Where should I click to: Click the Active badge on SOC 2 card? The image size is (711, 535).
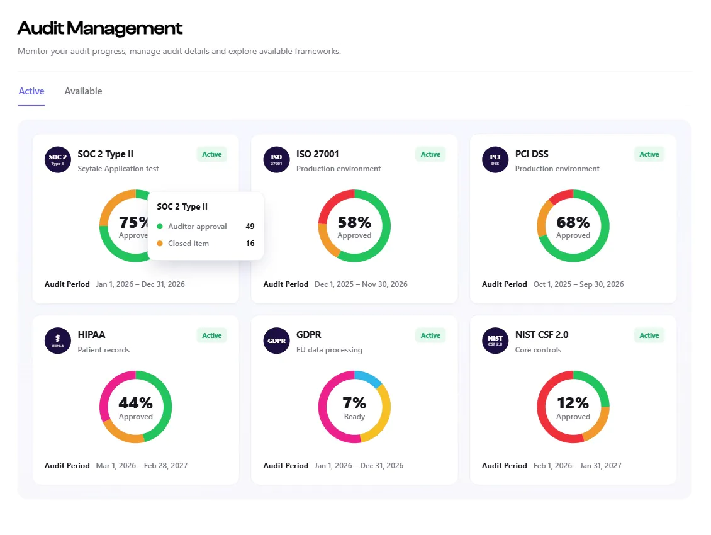(x=212, y=154)
